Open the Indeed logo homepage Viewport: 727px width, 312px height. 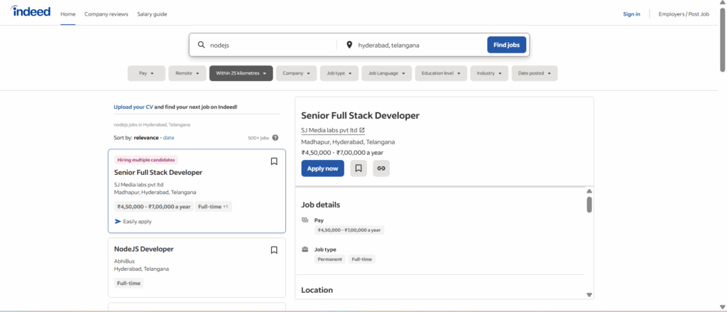(31, 11)
